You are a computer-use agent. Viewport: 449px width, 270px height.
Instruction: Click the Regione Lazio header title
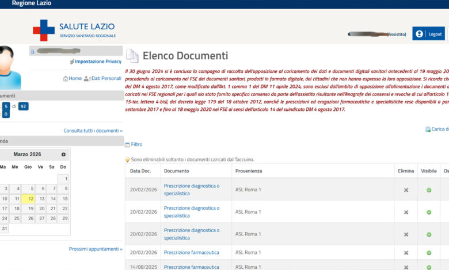32,3
